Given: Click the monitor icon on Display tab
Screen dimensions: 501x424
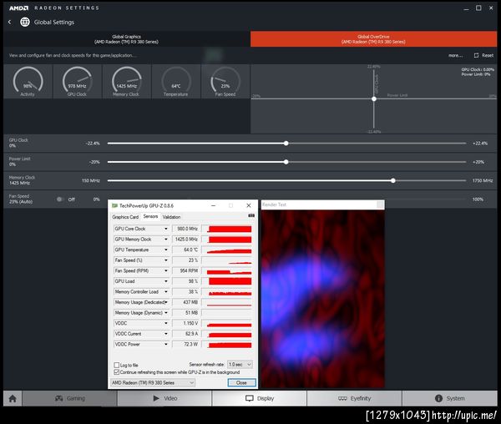Looking at the screenshot, I should tap(250, 398).
